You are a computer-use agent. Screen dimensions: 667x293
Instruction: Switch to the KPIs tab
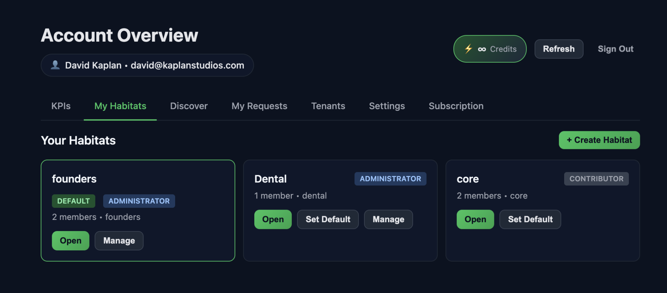pos(61,106)
